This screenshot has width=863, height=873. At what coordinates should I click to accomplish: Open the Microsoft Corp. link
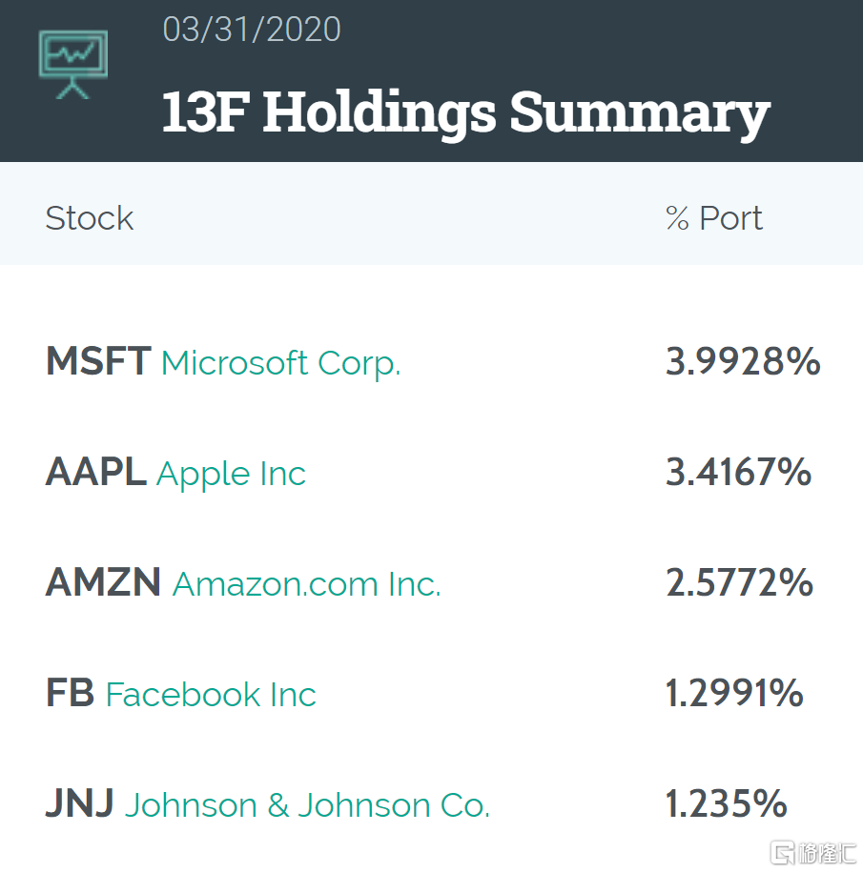(280, 363)
